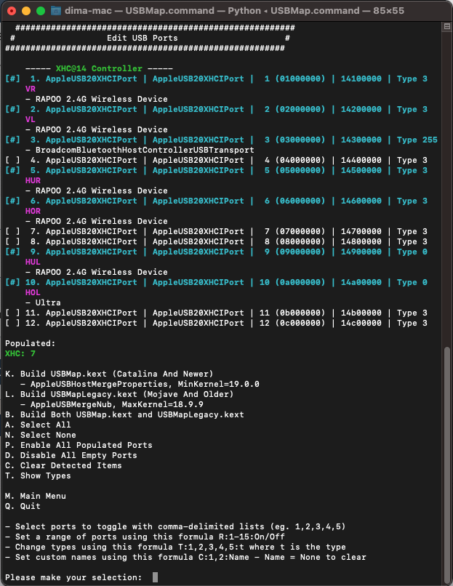Click 'AppleUSBHostMergeProperties, MinKernel=19.0.0' line
Image resolution: width=453 pixels, height=586 pixels.
[x=140, y=384]
